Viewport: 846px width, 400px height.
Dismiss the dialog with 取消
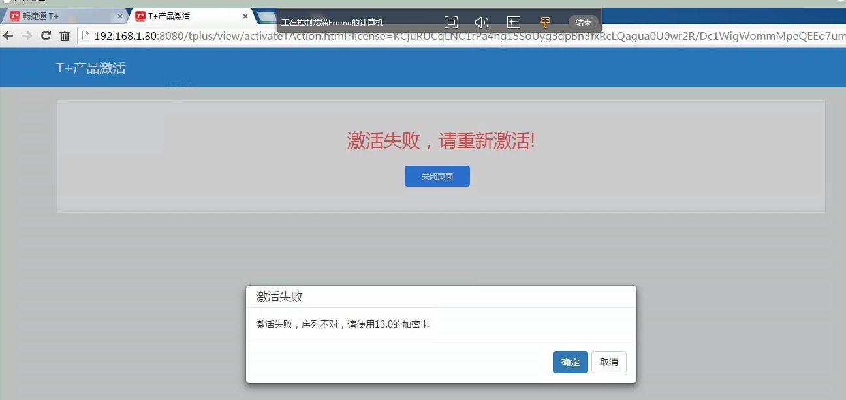609,362
